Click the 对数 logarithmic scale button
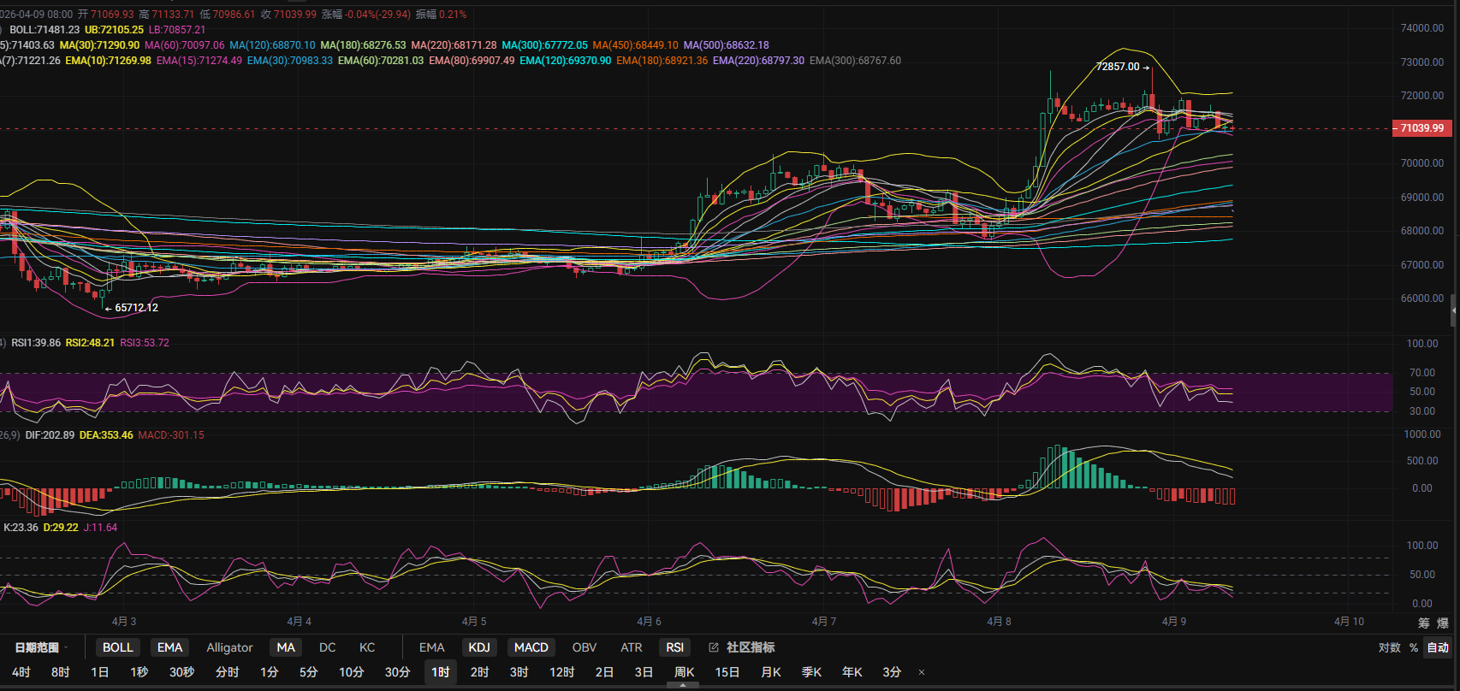 click(1390, 647)
